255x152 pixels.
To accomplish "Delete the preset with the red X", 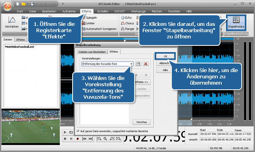I will point(146,64).
